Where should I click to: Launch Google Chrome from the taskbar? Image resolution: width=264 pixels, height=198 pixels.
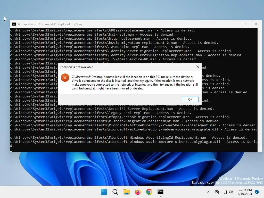pos(149,192)
